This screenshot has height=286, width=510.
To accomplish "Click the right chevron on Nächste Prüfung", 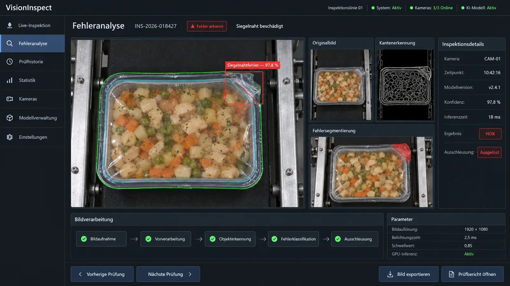I will tap(190, 274).
